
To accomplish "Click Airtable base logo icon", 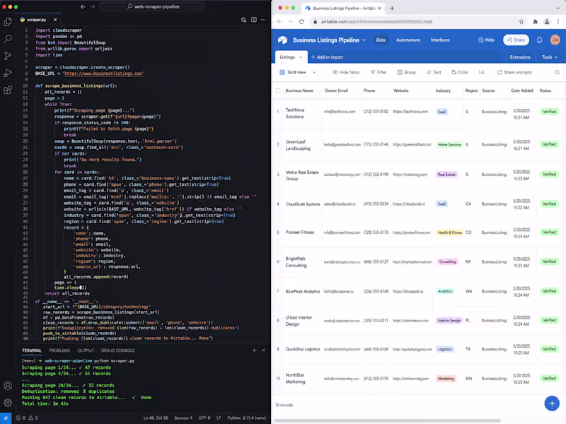I will click(x=282, y=40).
